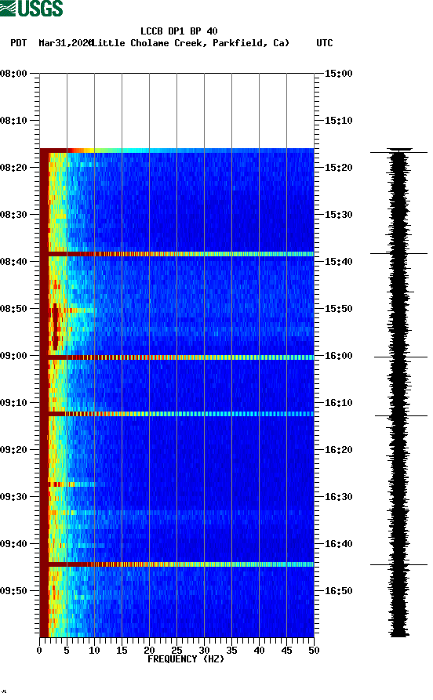Screen dimensions: 433x700
Task: Click the 09:50 PDT time label
Action: coord(14,590)
